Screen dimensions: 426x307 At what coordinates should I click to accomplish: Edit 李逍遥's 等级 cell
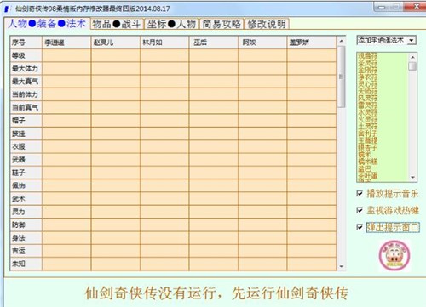[66, 55]
